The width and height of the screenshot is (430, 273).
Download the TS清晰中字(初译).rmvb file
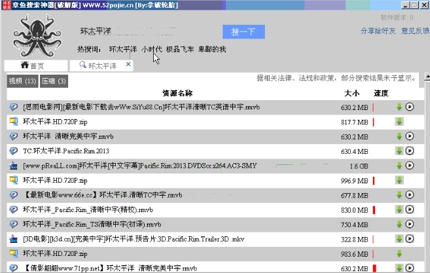(399, 224)
